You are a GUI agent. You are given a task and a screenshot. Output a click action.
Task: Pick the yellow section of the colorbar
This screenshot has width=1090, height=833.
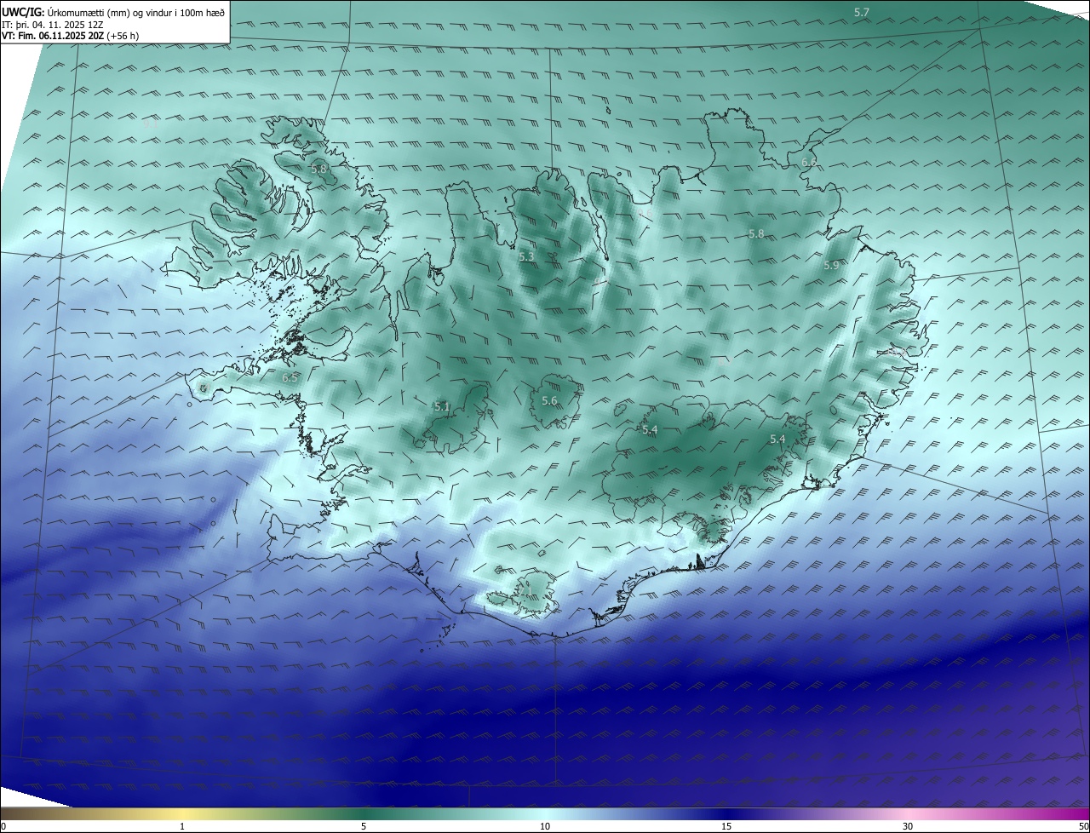pos(182,814)
